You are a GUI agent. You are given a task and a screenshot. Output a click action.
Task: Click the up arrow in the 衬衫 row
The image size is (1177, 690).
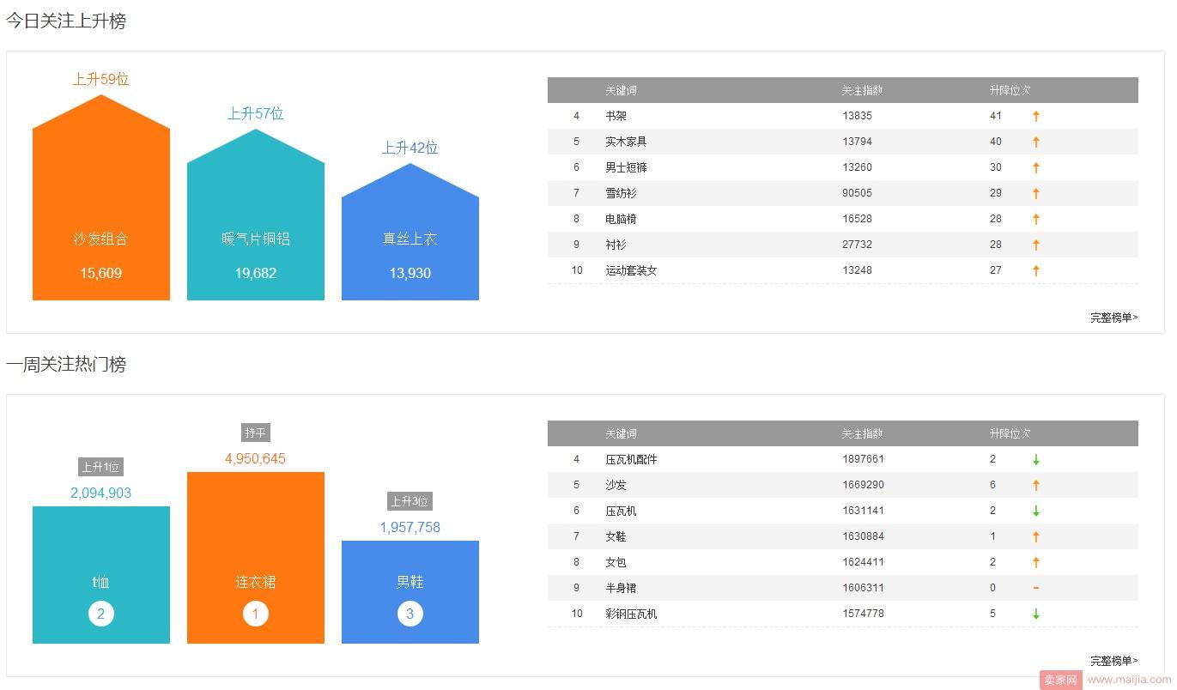pos(1036,245)
